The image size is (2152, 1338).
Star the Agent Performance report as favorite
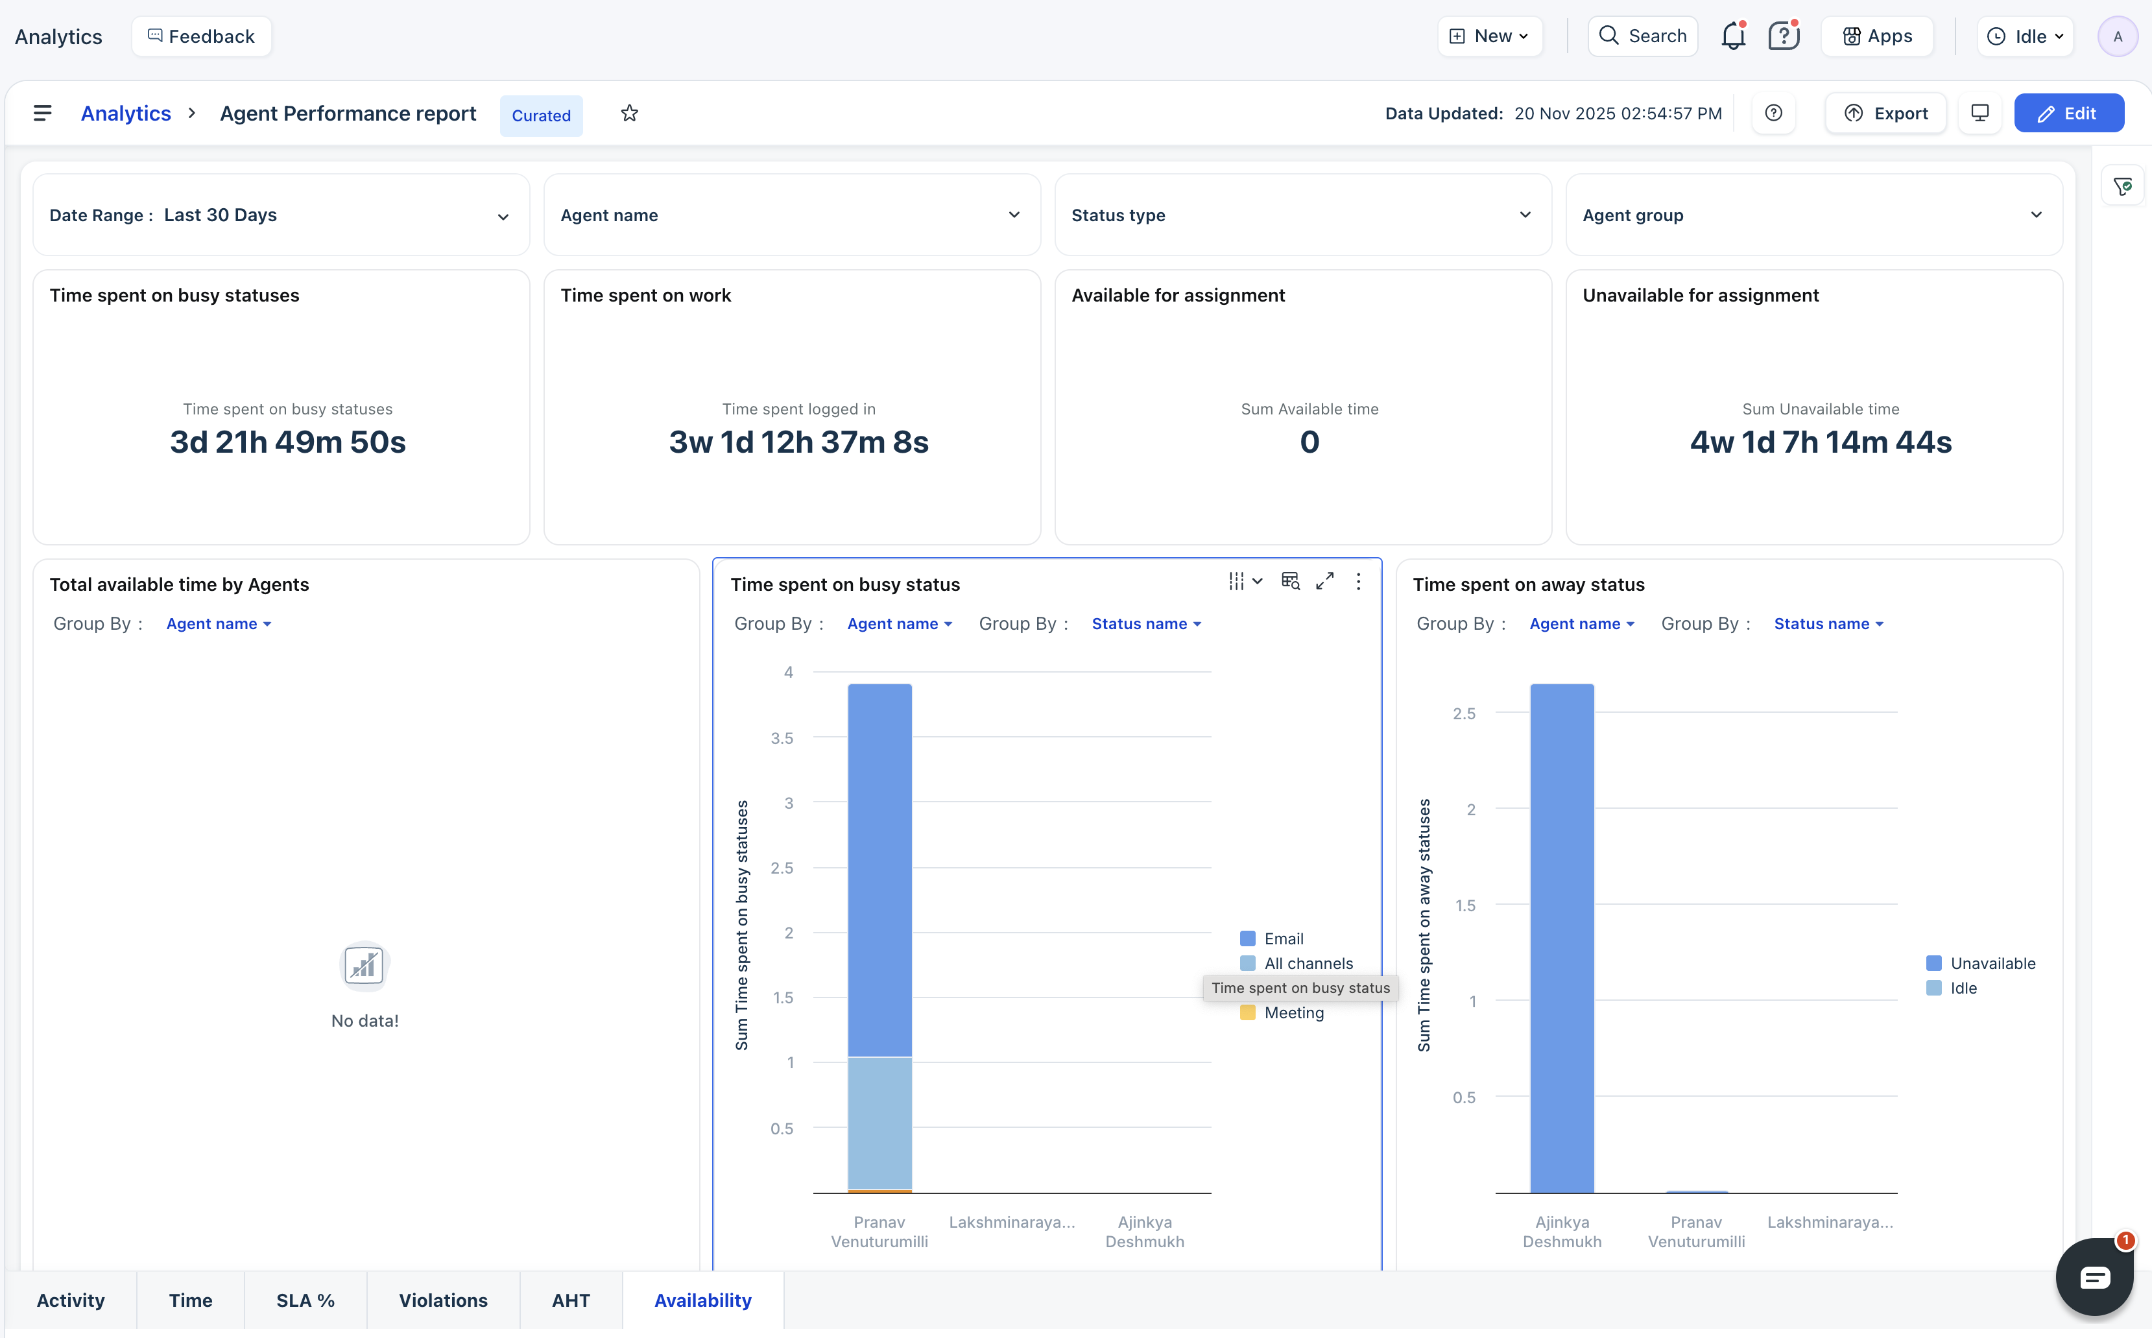click(x=629, y=113)
